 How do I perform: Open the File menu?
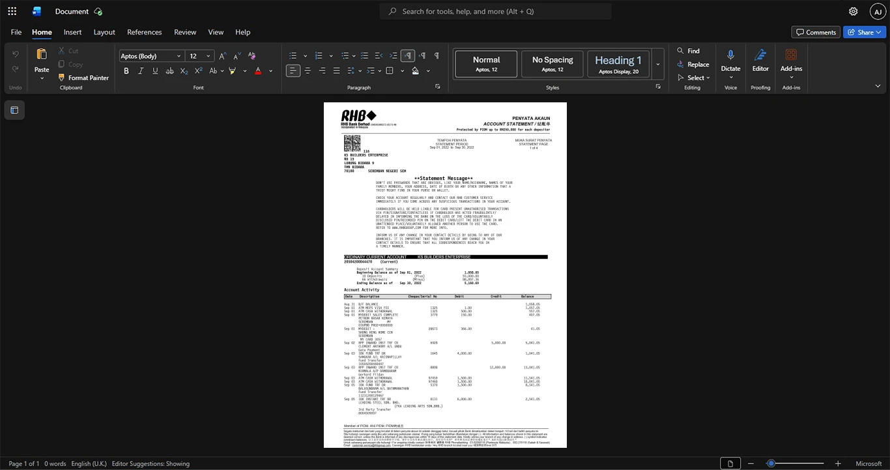[16, 32]
